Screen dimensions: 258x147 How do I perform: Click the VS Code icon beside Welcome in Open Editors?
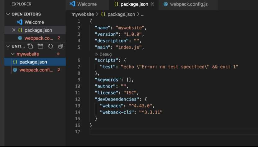point(20,22)
